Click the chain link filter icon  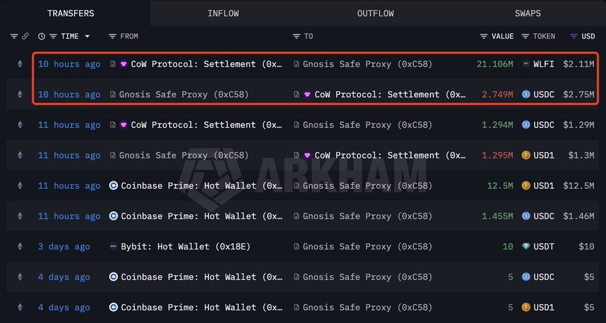pyautogui.click(x=26, y=36)
